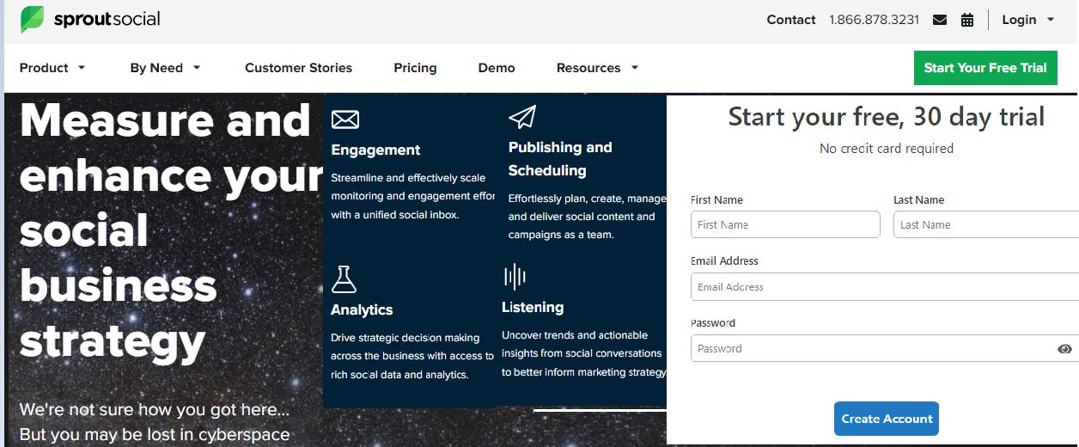Focus the Email Address field
The image size is (1079, 447).
[x=885, y=287]
